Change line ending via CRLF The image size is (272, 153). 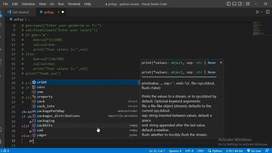pyautogui.click(x=201, y=151)
